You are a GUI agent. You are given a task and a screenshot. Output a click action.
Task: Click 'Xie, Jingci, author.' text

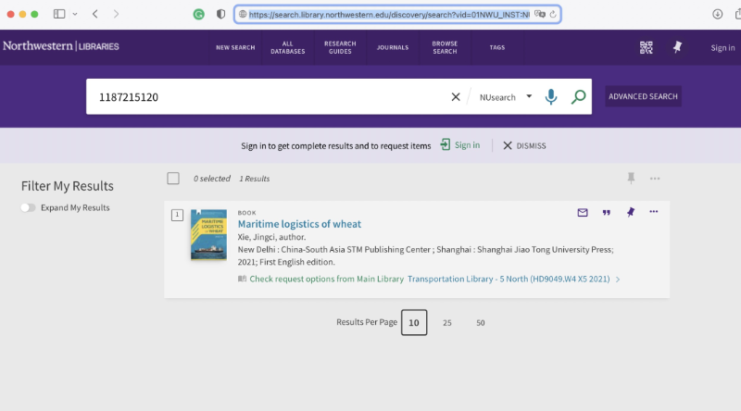click(271, 237)
